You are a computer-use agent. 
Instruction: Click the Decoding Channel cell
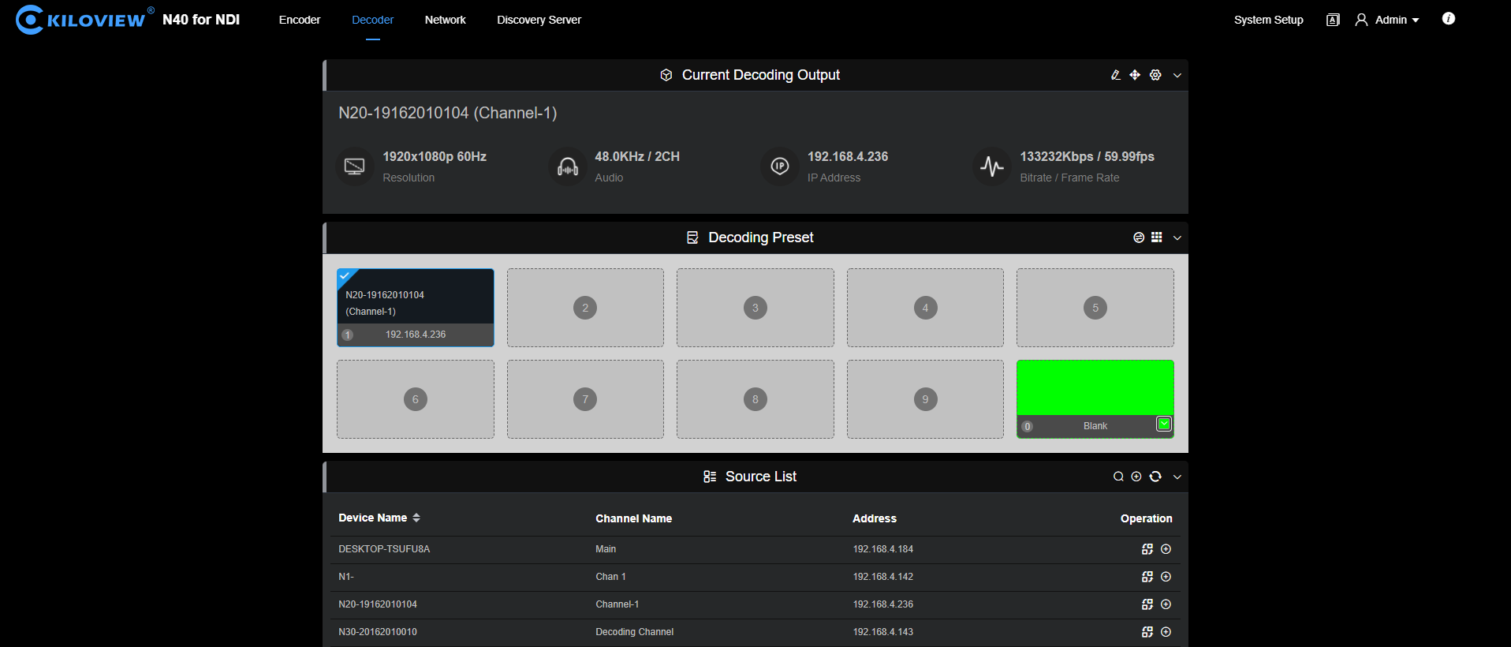tap(635, 632)
